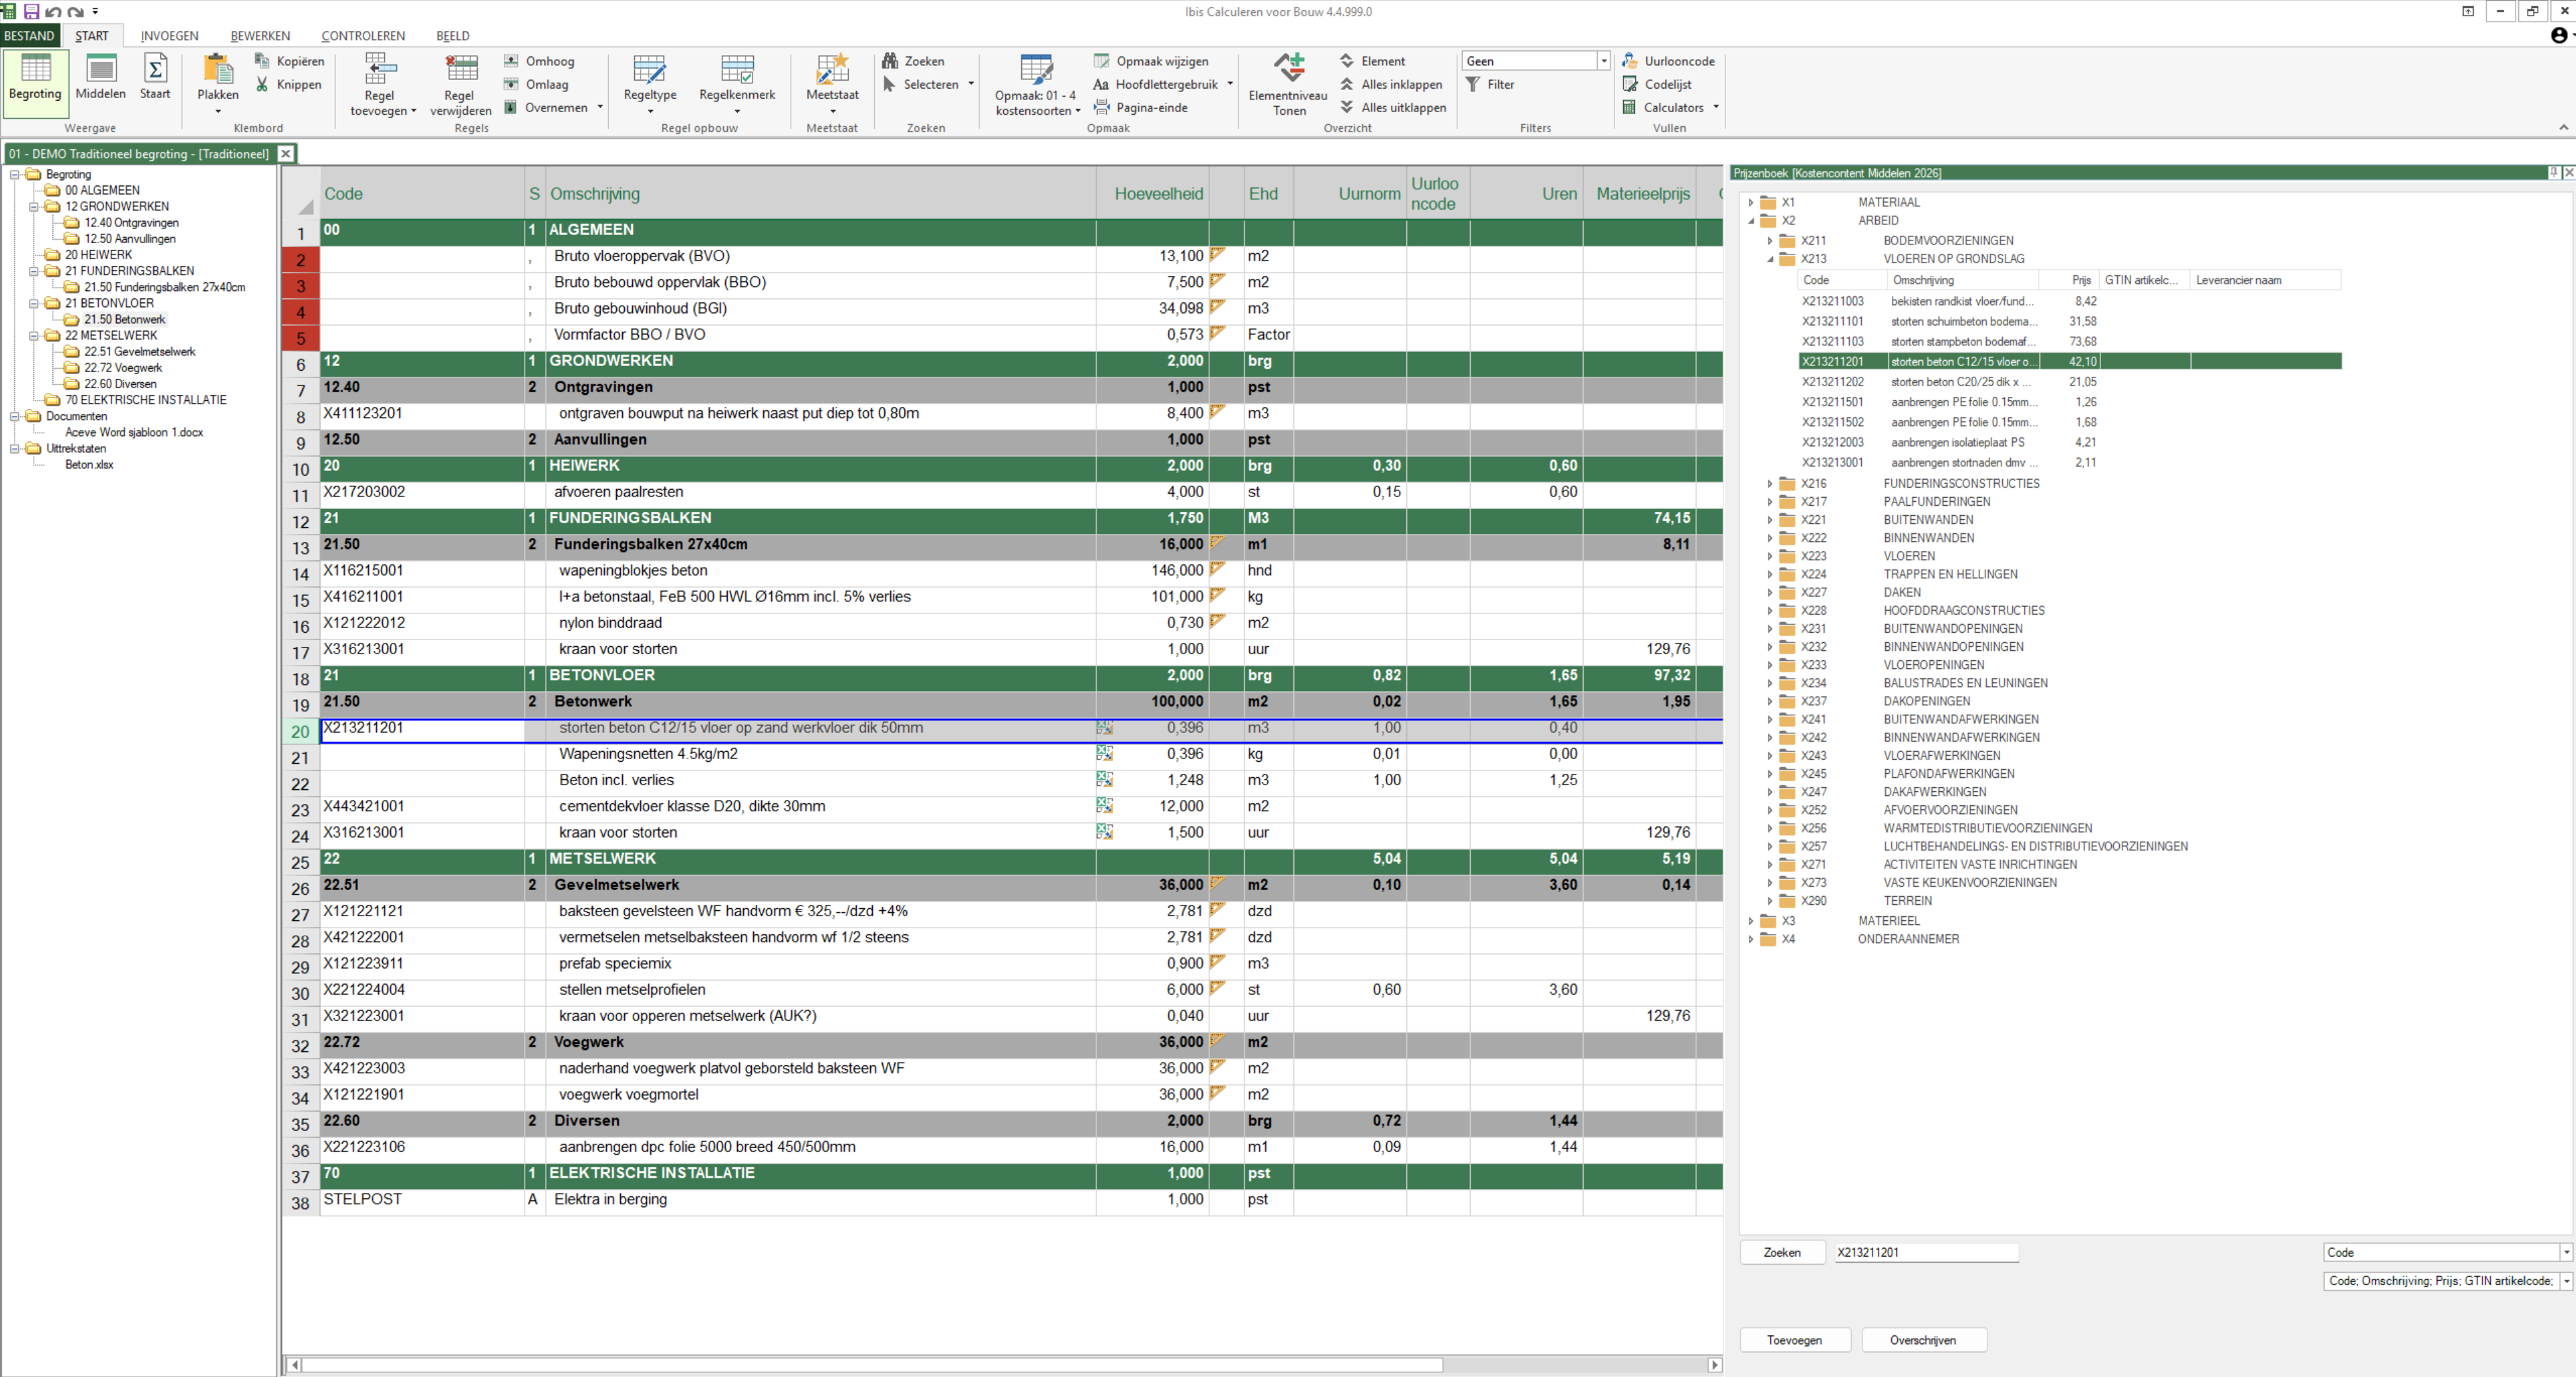
Task: Open the Selecteren dropdown
Action: tap(971, 84)
